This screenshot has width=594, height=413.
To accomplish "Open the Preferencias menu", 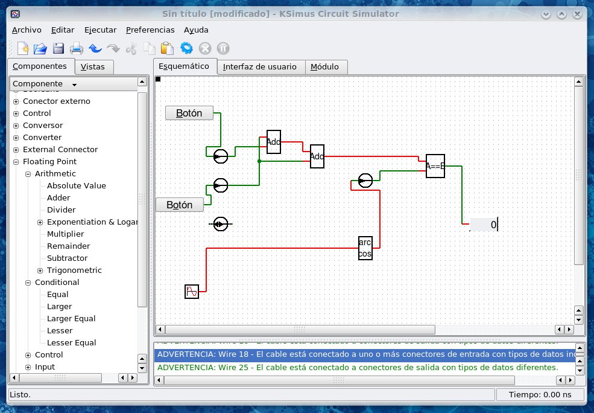I will coord(150,30).
